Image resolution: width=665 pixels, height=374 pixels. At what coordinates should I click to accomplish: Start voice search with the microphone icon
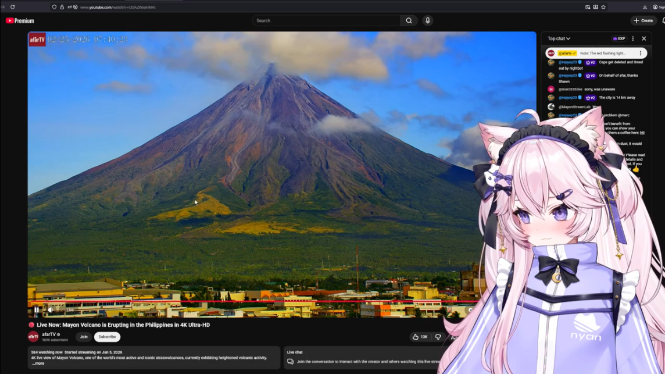427,20
